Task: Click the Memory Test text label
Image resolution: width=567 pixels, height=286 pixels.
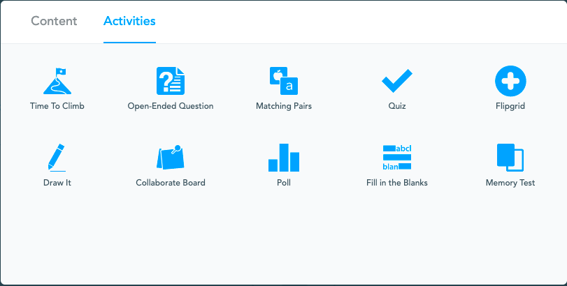Action: tap(510, 183)
